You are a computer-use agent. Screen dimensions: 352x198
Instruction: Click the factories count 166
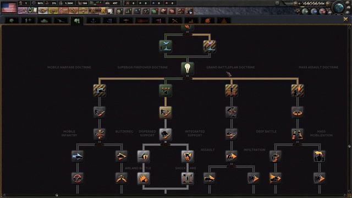[83, 3]
